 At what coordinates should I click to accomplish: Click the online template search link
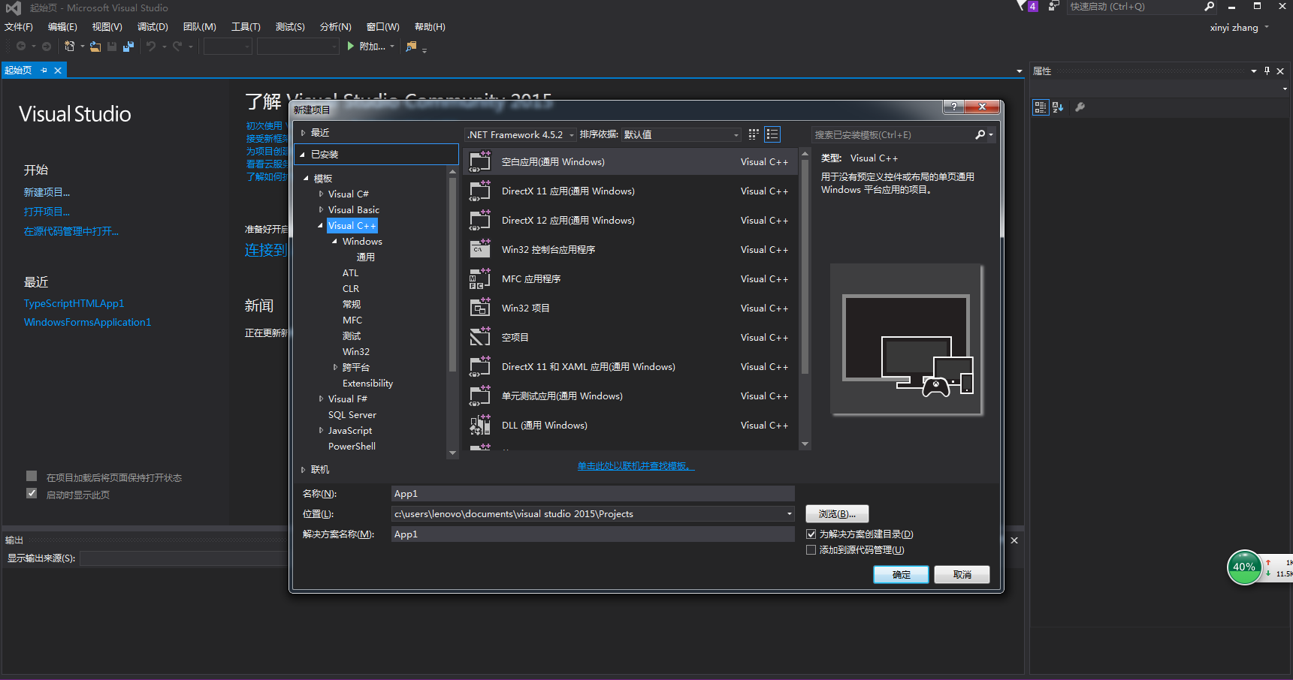[x=636, y=466]
